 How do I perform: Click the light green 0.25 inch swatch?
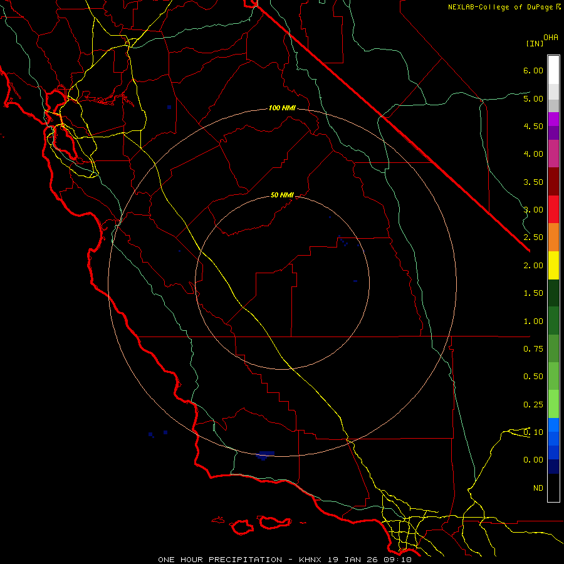[553, 404]
